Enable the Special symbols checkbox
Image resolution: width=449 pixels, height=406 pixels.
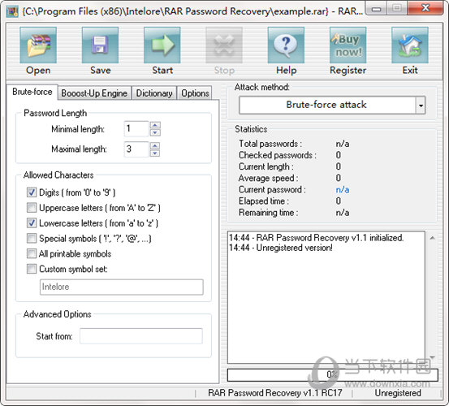coord(32,238)
